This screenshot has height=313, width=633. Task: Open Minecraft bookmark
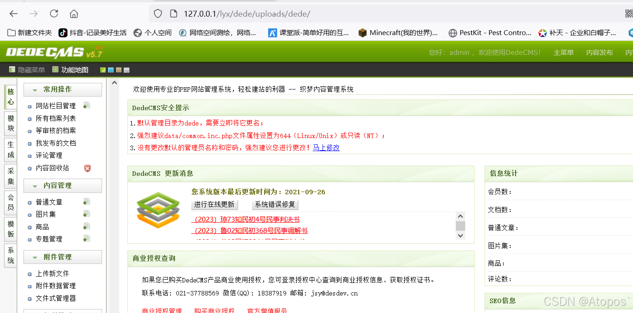click(x=398, y=33)
